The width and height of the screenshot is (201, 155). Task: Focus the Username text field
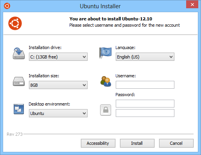[x=145, y=85]
